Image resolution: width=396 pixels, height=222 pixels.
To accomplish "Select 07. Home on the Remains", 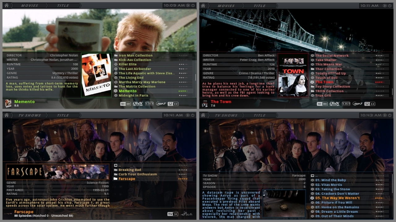I will [349, 207].
